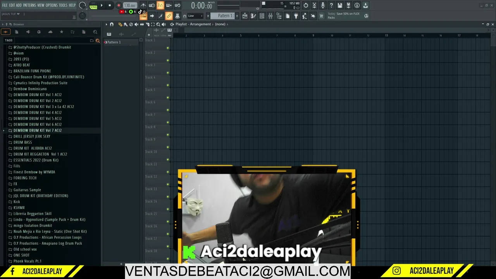496x279 pixels.
Task: Click the browser search magnifier tab icon
Action: [95, 32]
